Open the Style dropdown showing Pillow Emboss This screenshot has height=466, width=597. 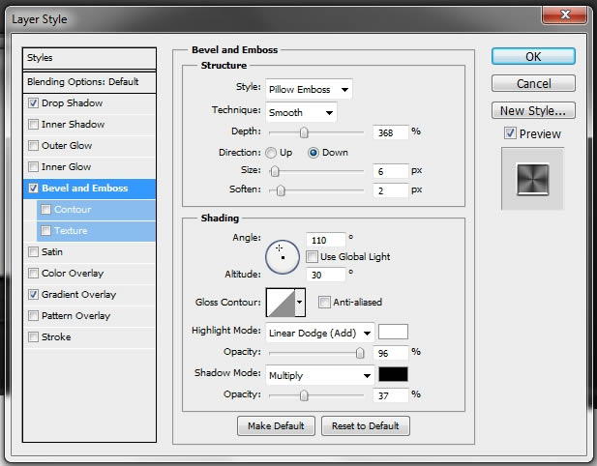pos(309,89)
